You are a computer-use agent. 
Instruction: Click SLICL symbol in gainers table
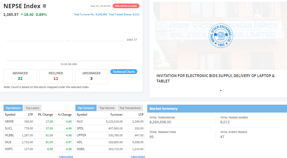point(9,128)
